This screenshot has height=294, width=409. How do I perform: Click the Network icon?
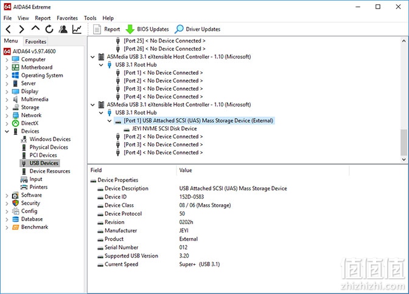click(16, 115)
